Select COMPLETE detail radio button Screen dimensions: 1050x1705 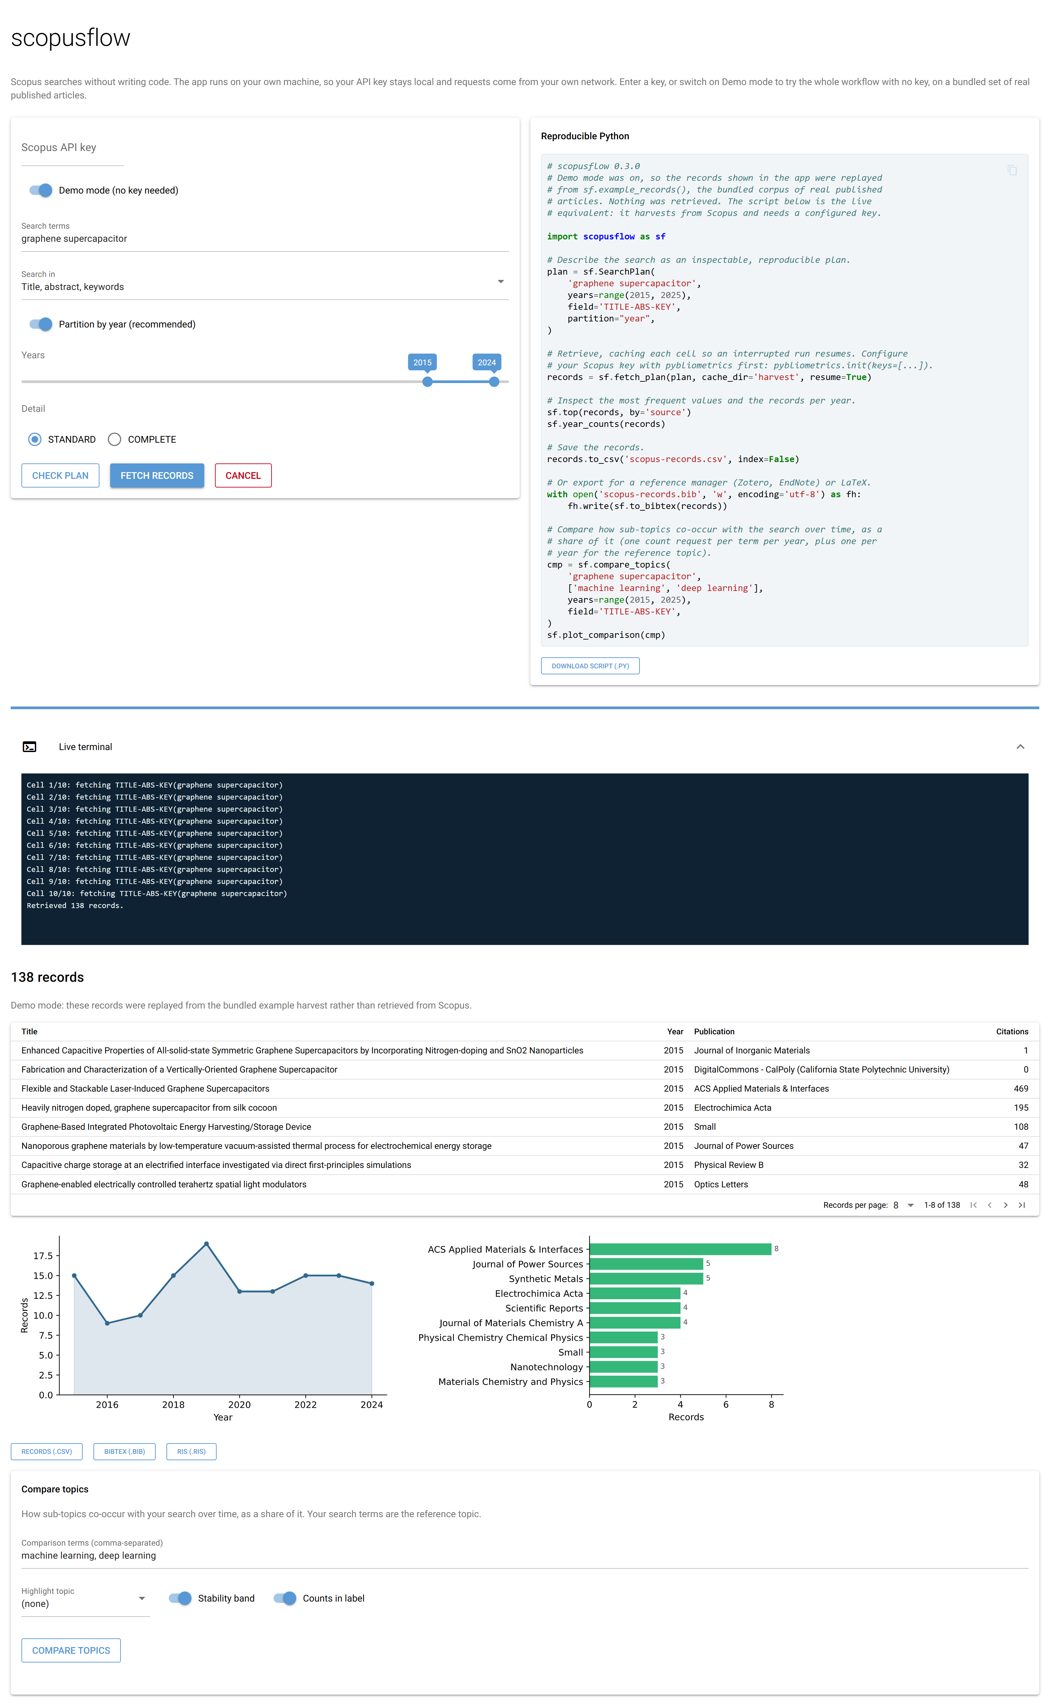[x=115, y=439]
